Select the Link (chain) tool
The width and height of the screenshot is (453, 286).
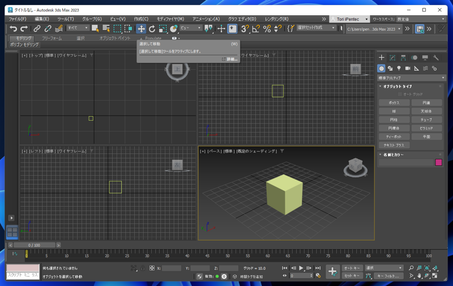coord(37,28)
